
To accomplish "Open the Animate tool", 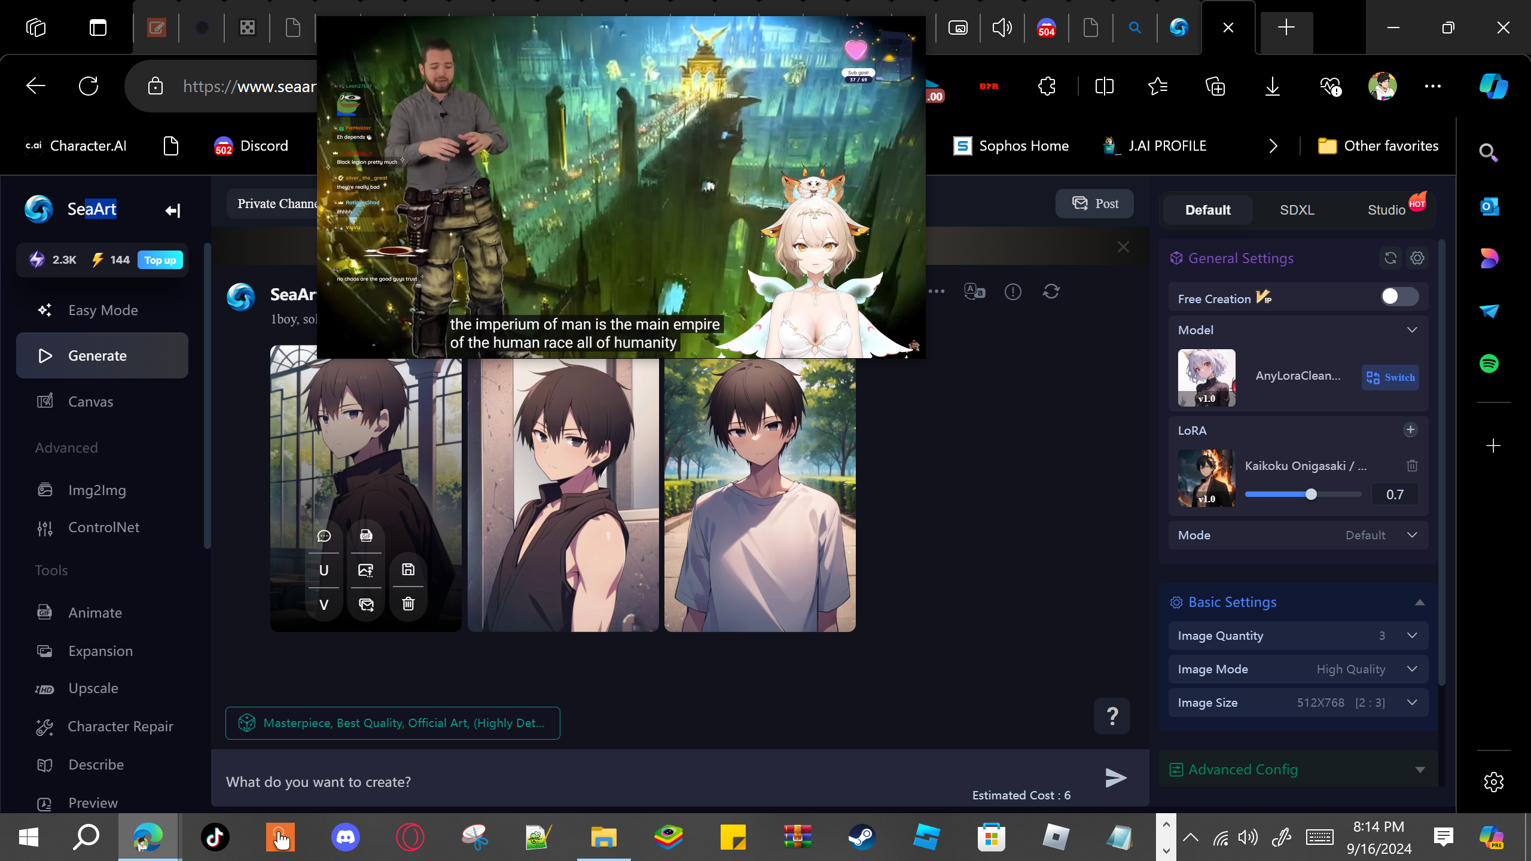I will pyautogui.click(x=102, y=613).
